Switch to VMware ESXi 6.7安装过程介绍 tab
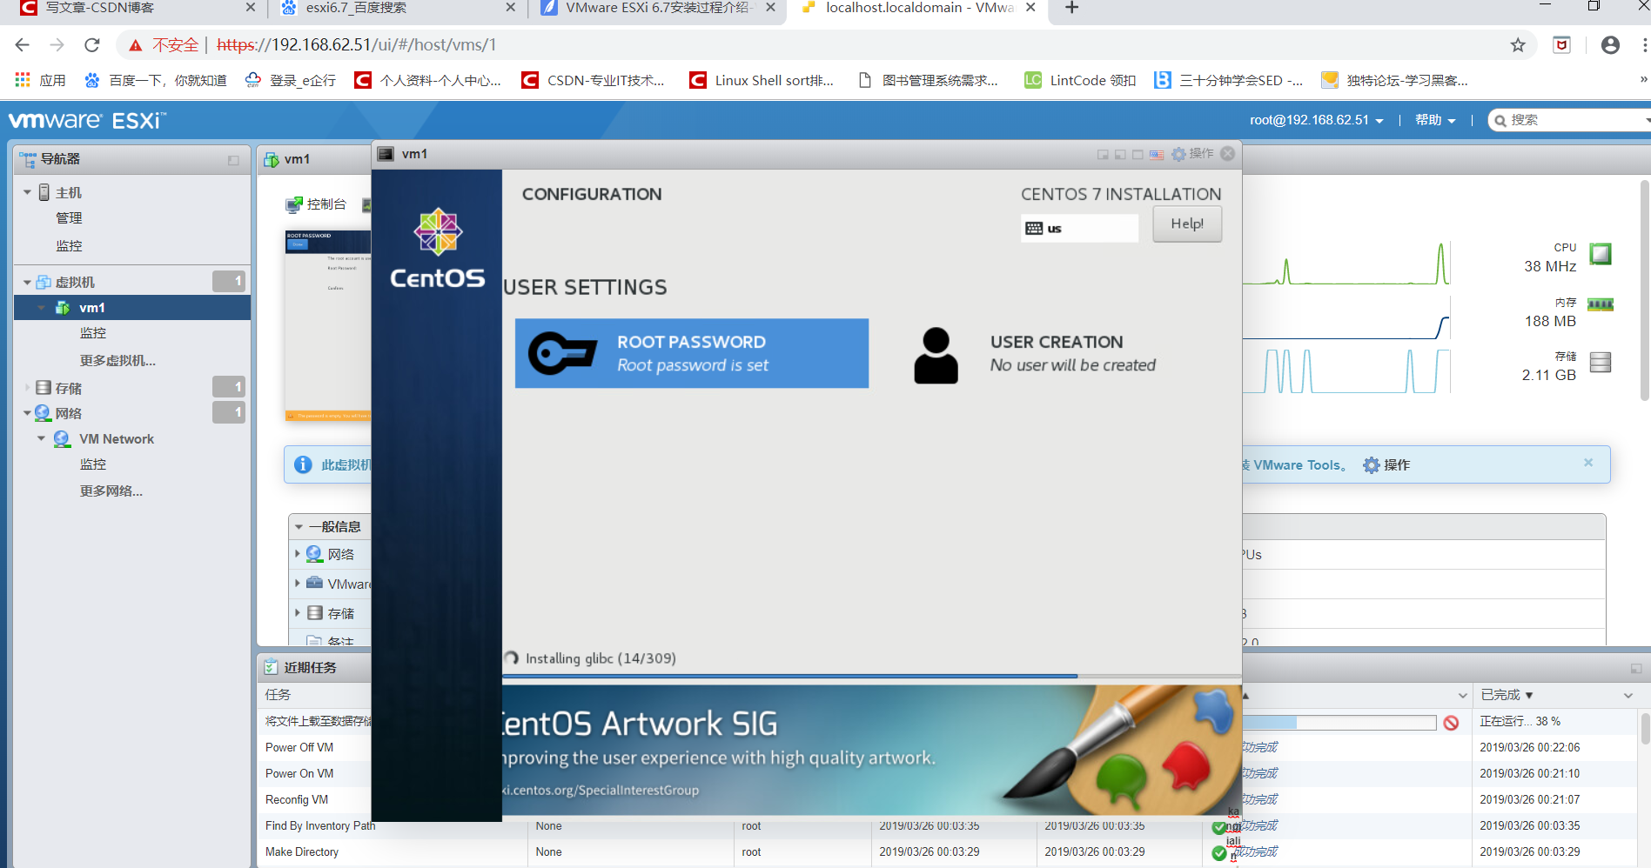The height and width of the screenshot is (868, 1651). (x=657, y=9)
